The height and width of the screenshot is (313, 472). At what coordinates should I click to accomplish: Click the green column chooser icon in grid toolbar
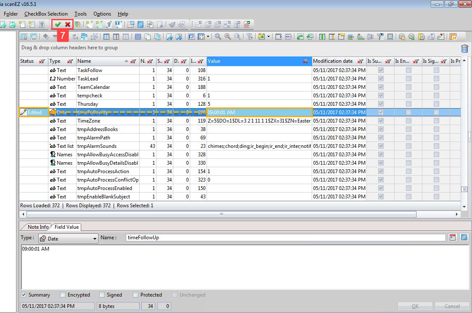tap(322, 37)
